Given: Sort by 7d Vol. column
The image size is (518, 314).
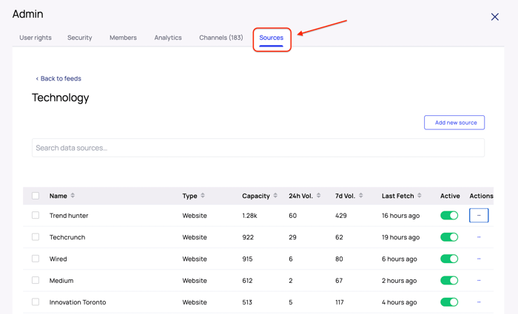Looking at the screenshot, I should 361,196.
